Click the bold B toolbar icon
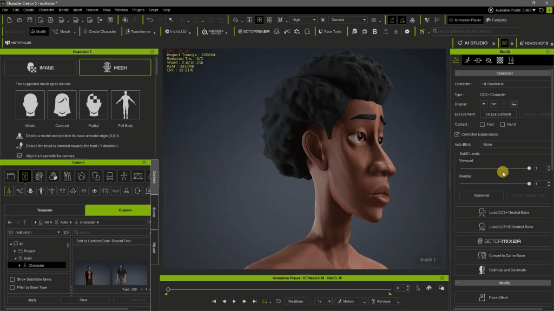 tap(374, 31)
